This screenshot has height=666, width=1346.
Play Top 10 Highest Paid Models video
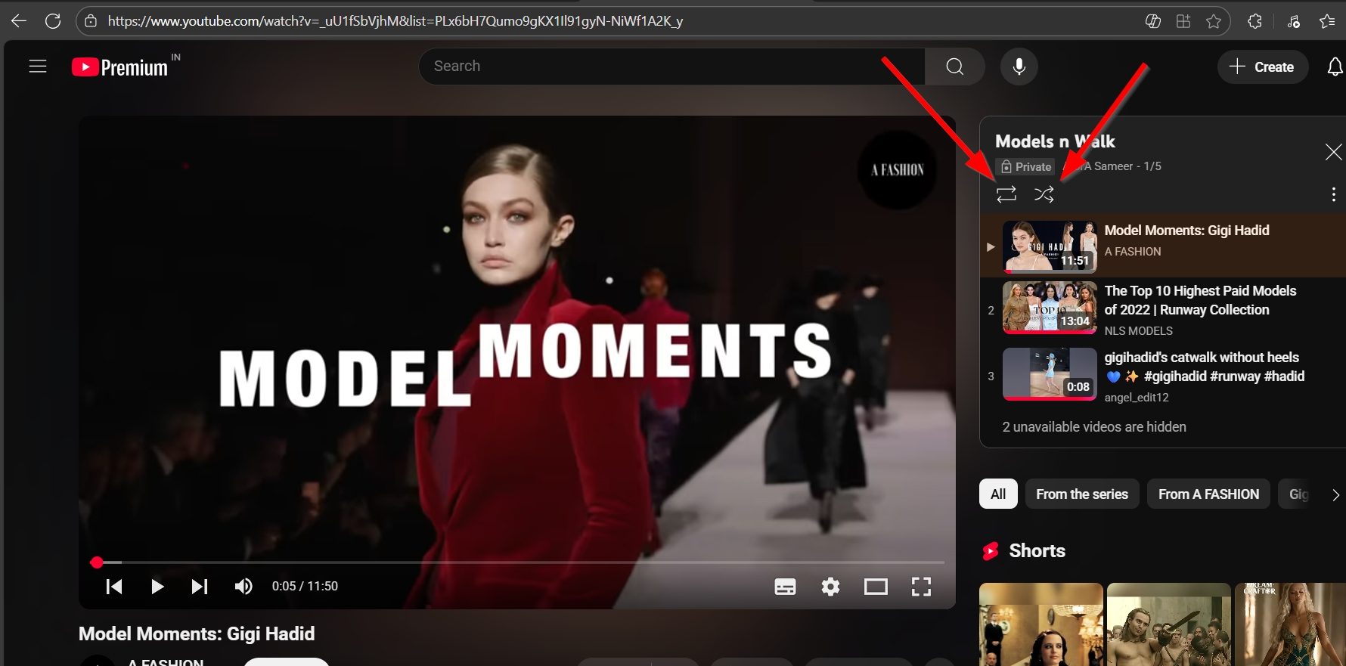pos(1050,307)
